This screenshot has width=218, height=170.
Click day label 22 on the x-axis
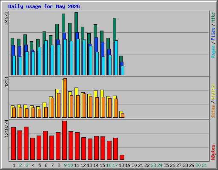(x=147, y=165)
